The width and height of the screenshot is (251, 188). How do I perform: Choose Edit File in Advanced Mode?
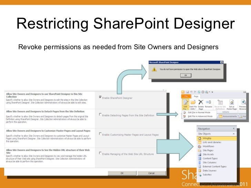[x=200, y=116]
